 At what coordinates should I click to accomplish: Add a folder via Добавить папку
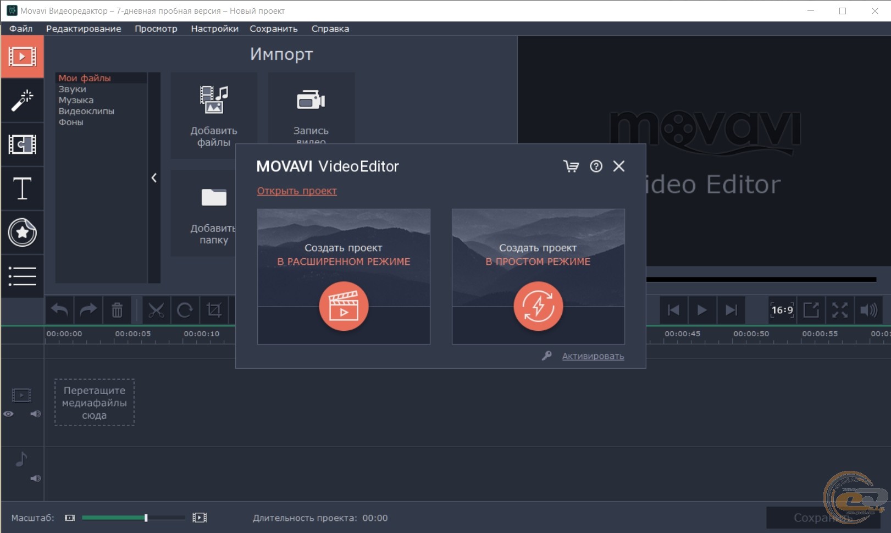203,213
